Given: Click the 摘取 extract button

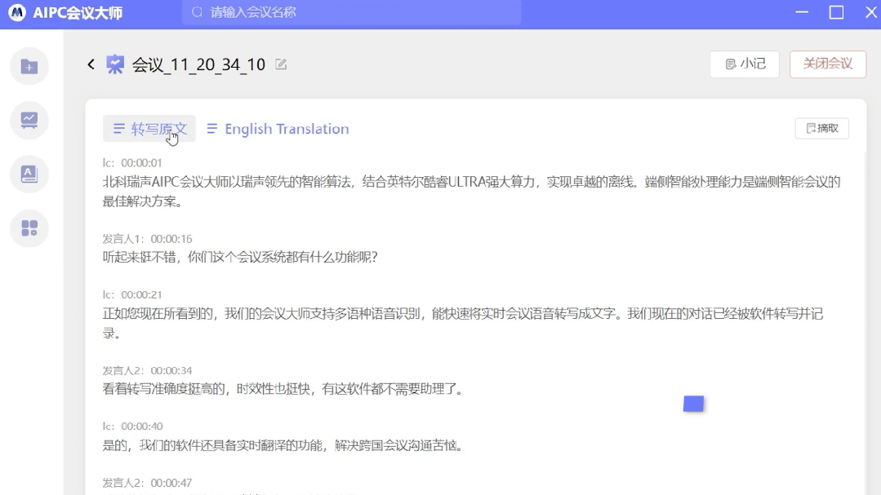Looking at the screenshot, I should [821, 128].
